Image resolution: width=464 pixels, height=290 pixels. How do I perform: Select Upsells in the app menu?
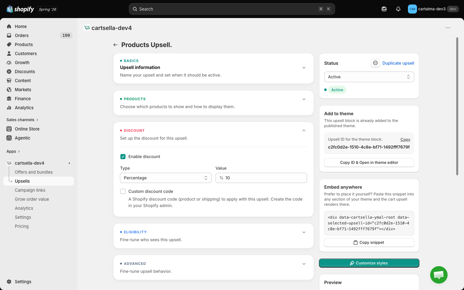coord(22,181)
